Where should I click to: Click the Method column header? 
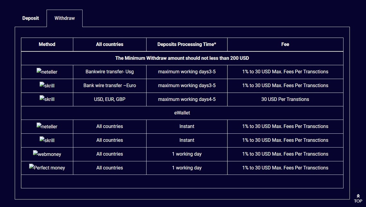click(x=47, y=44)
